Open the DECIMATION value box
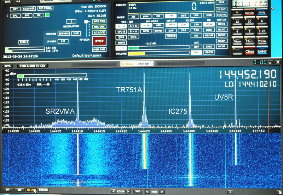This screenshot has height=195, width=283. (x=71, y=22)
